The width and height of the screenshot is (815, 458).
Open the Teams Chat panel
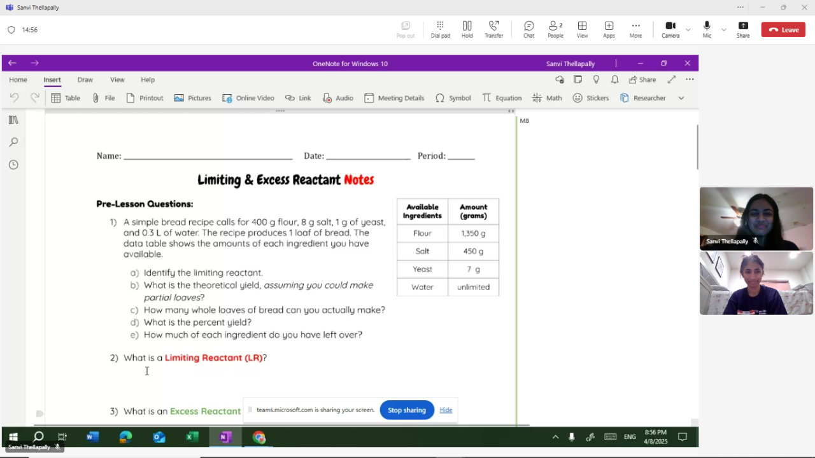pyautogui.click(x=528, y=29)
